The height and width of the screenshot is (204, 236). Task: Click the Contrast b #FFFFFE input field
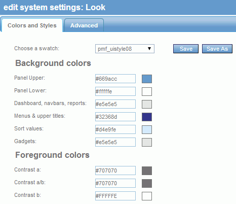pyautogui.click(x=115, y=196)
